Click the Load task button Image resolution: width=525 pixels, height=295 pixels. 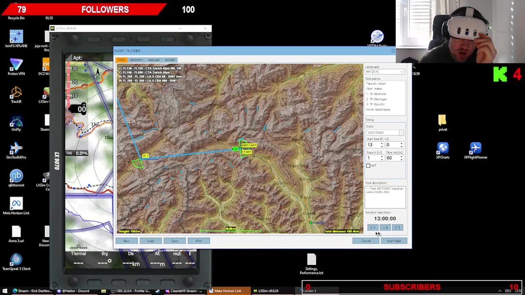click(151, 241)
